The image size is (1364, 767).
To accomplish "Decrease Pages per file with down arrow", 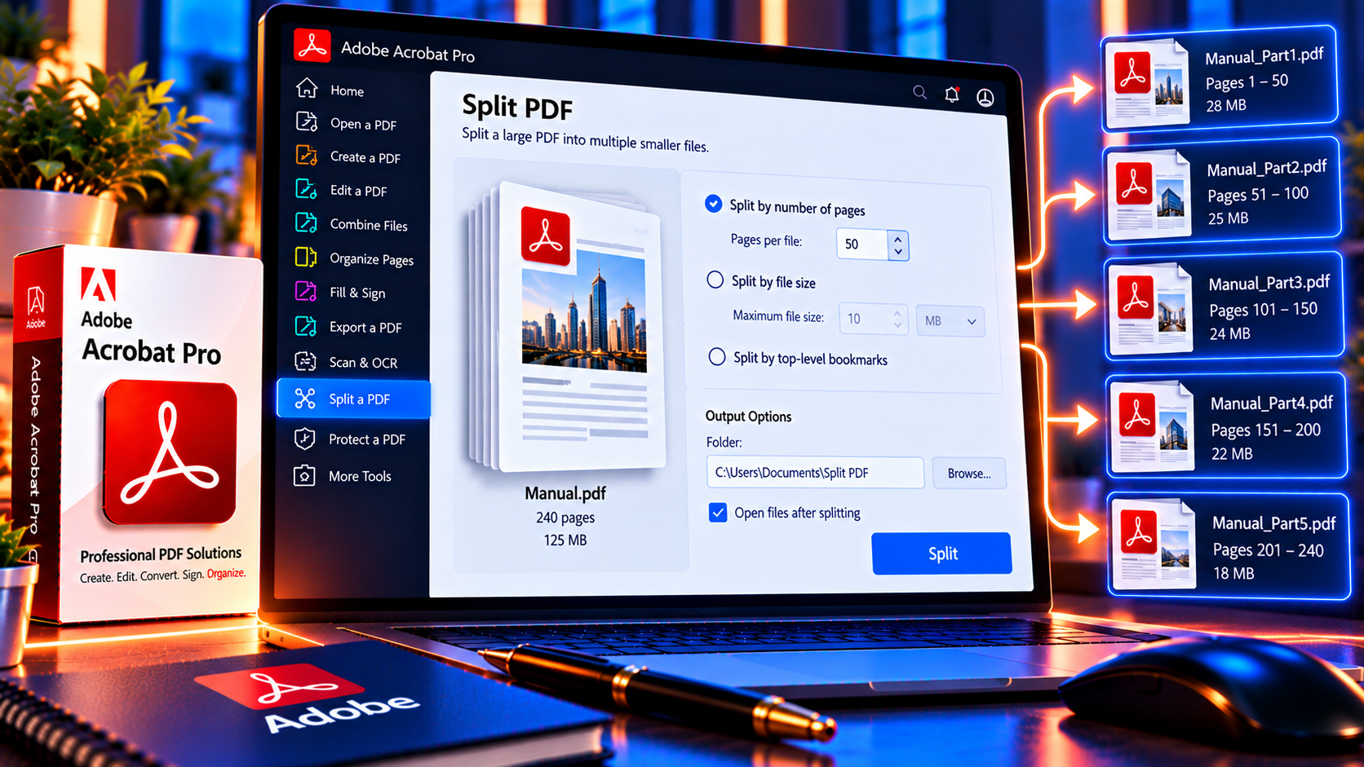I will [898, 252].
